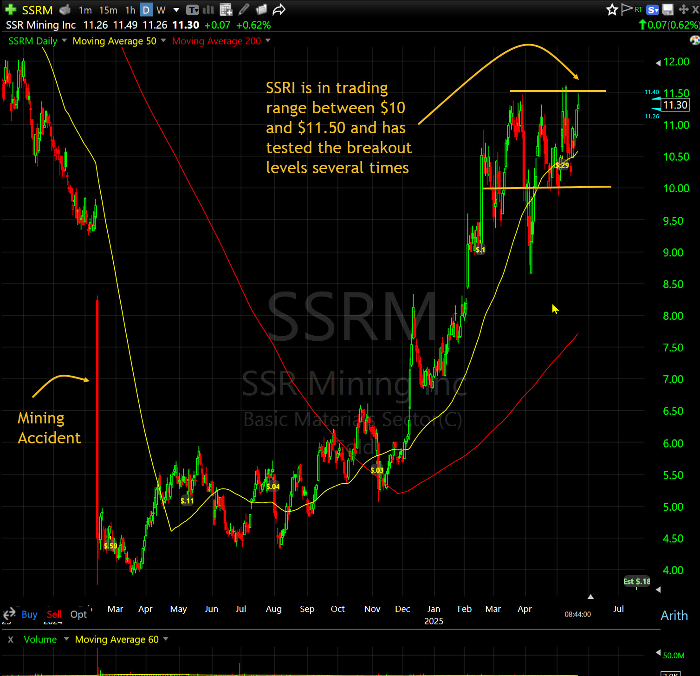The height and width of the screenshot is (676, 700).
Task: Open the Volume indicator dropdown
Action: (x=66, y=639)
